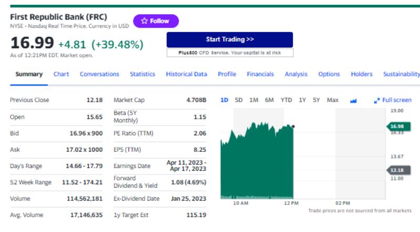This screenshot has height=232, width=420.
Task: Set chart range to 1M
Action: [x=254, y=100]
